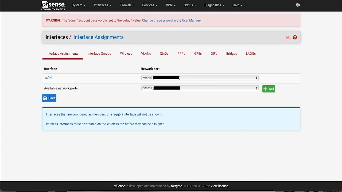342x192 pixels.
Task: Follow the User Manager password warning link
Action: click(x=172, y=20)
